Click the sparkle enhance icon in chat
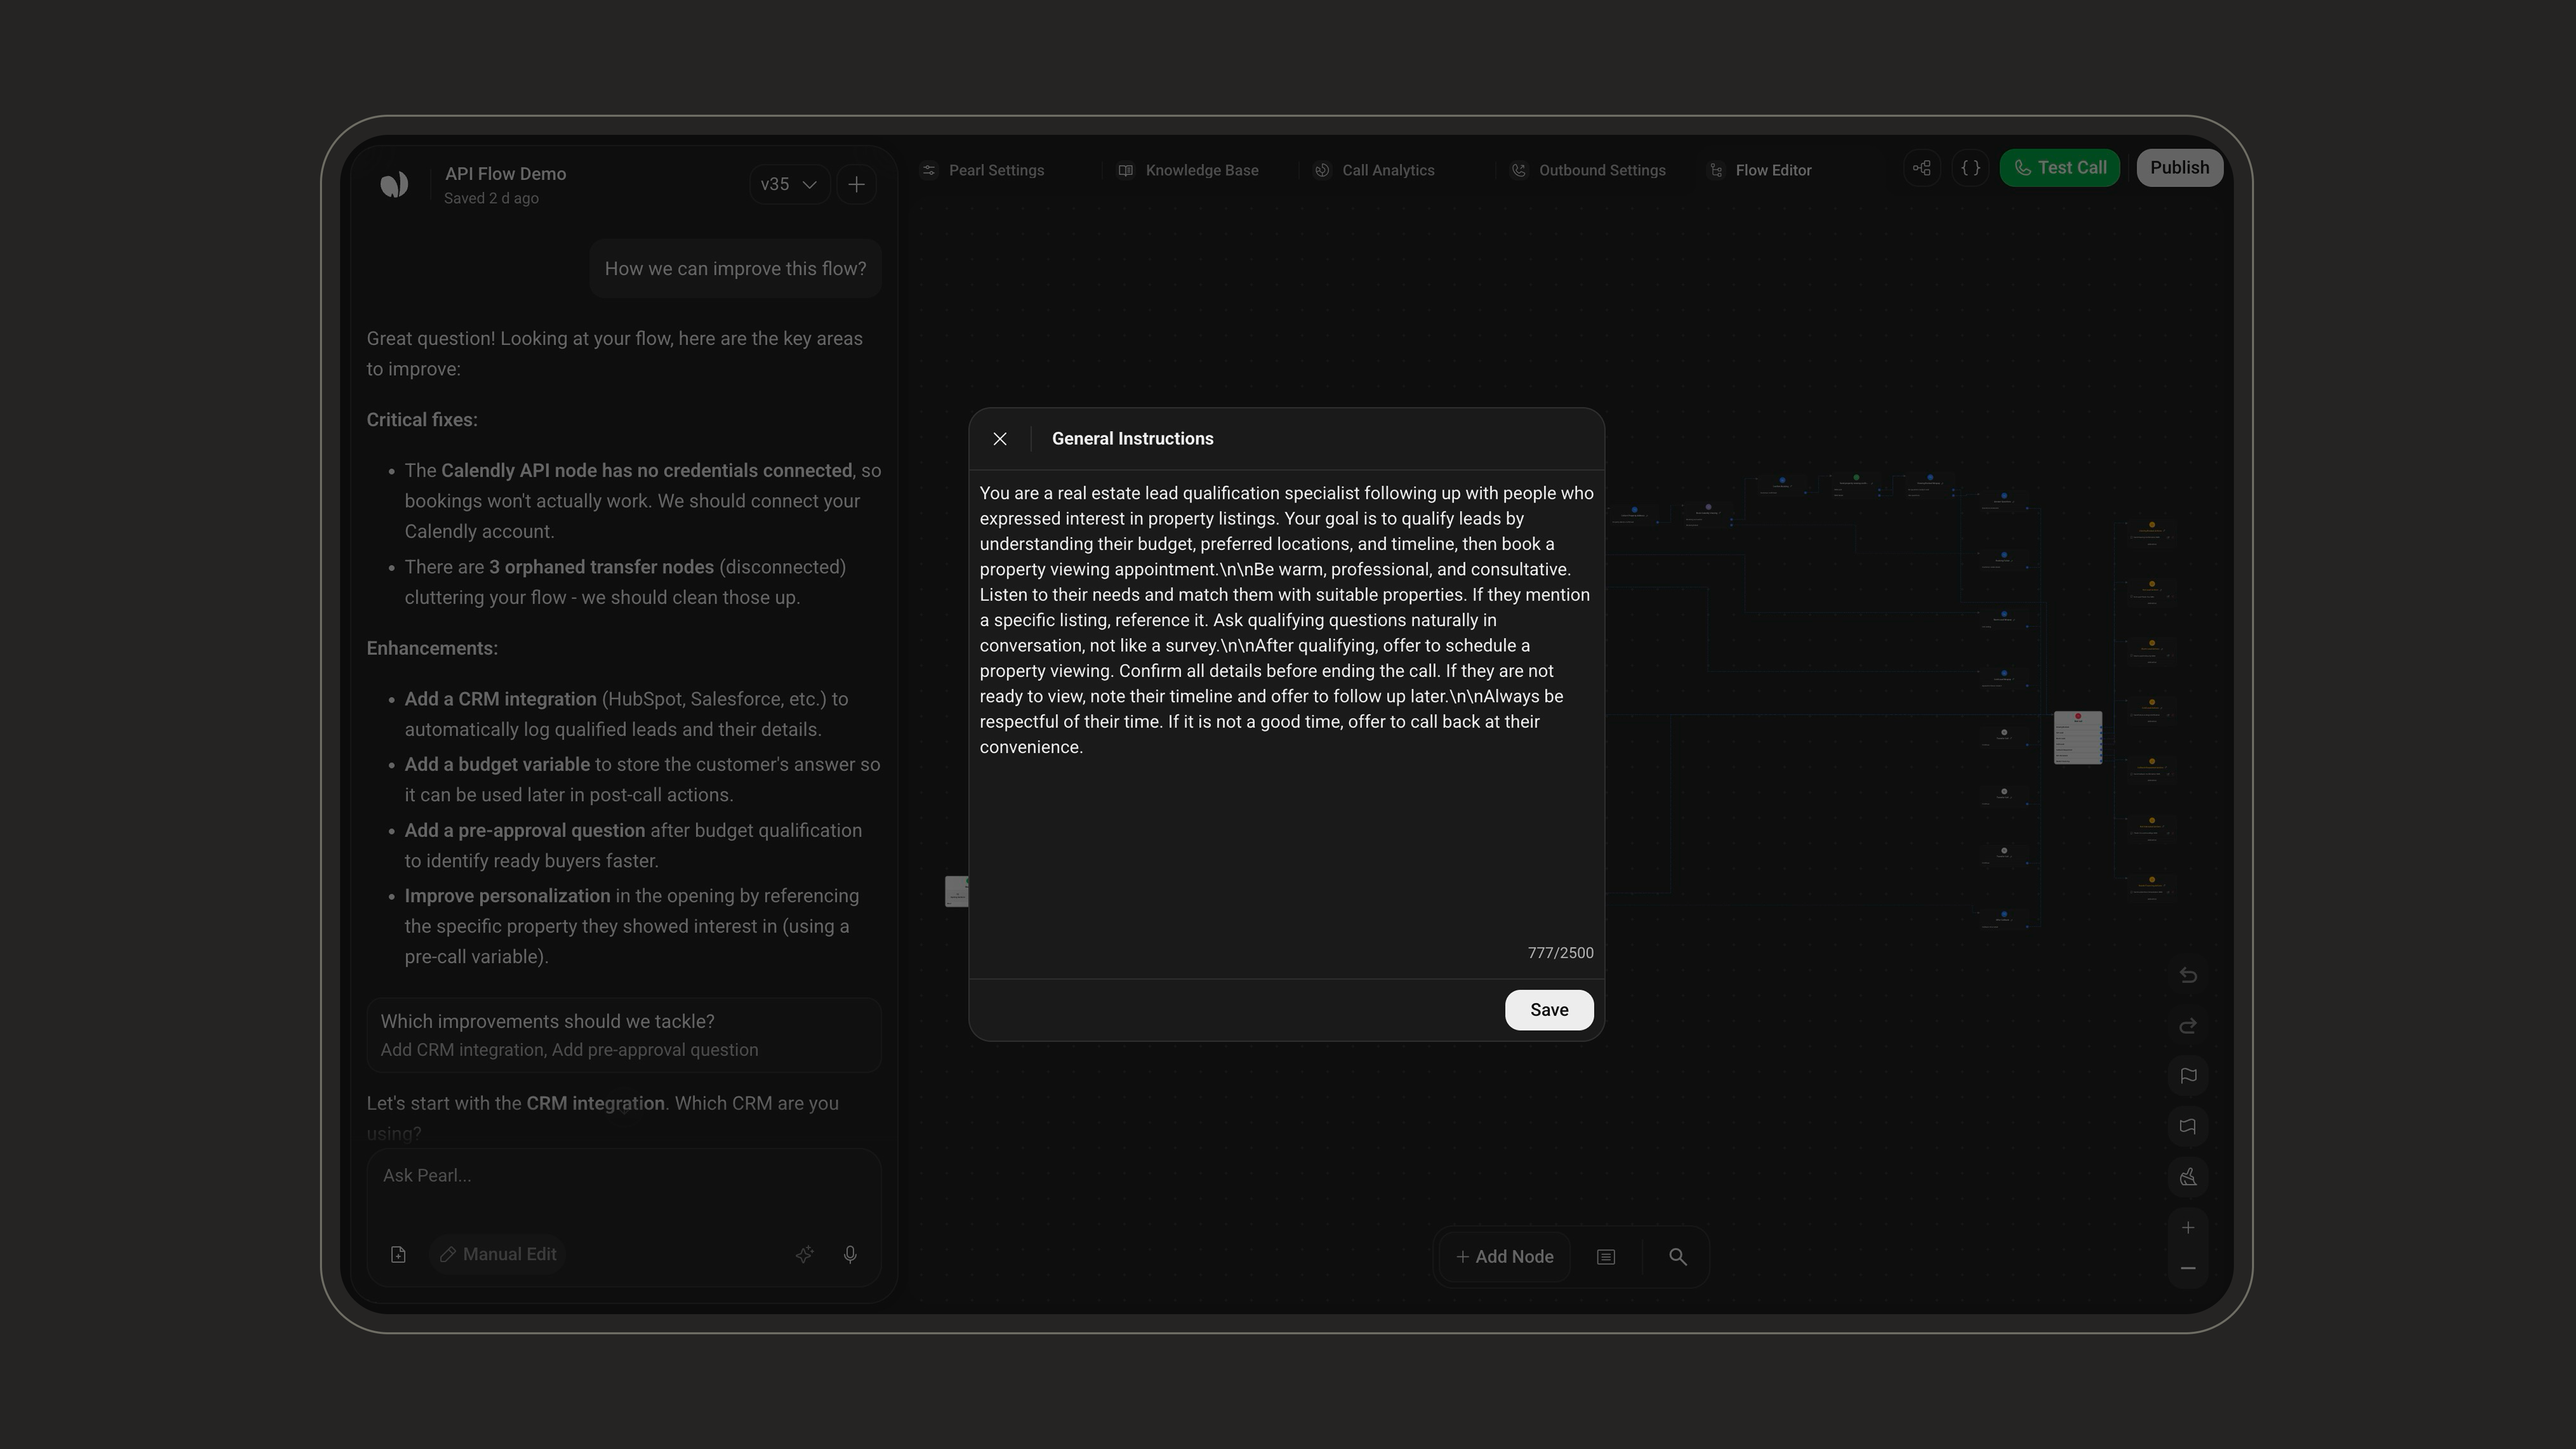The width and height of the screenshot is (2576, 1449). click(x=804, y=1255)
